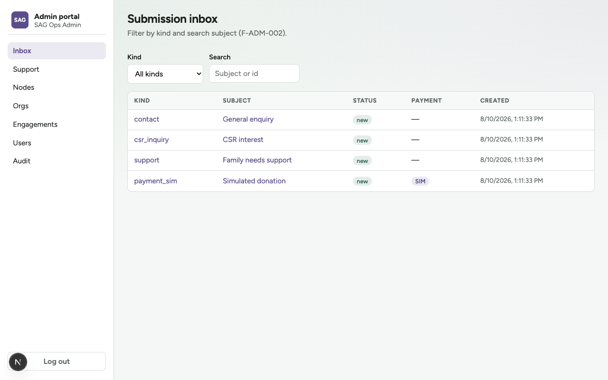
Task: Click the new status badge for csr_inquiry row
Action: click(x=362, y=140)
